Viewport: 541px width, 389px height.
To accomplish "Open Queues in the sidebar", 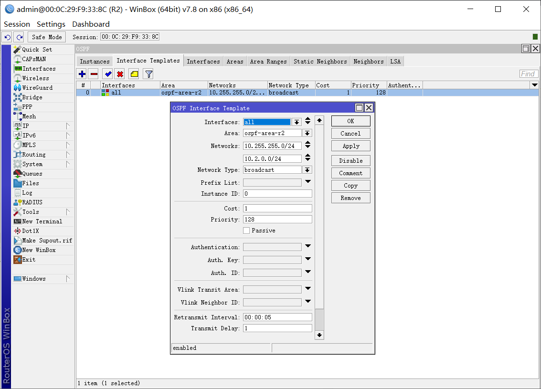I will pos(43,174).
